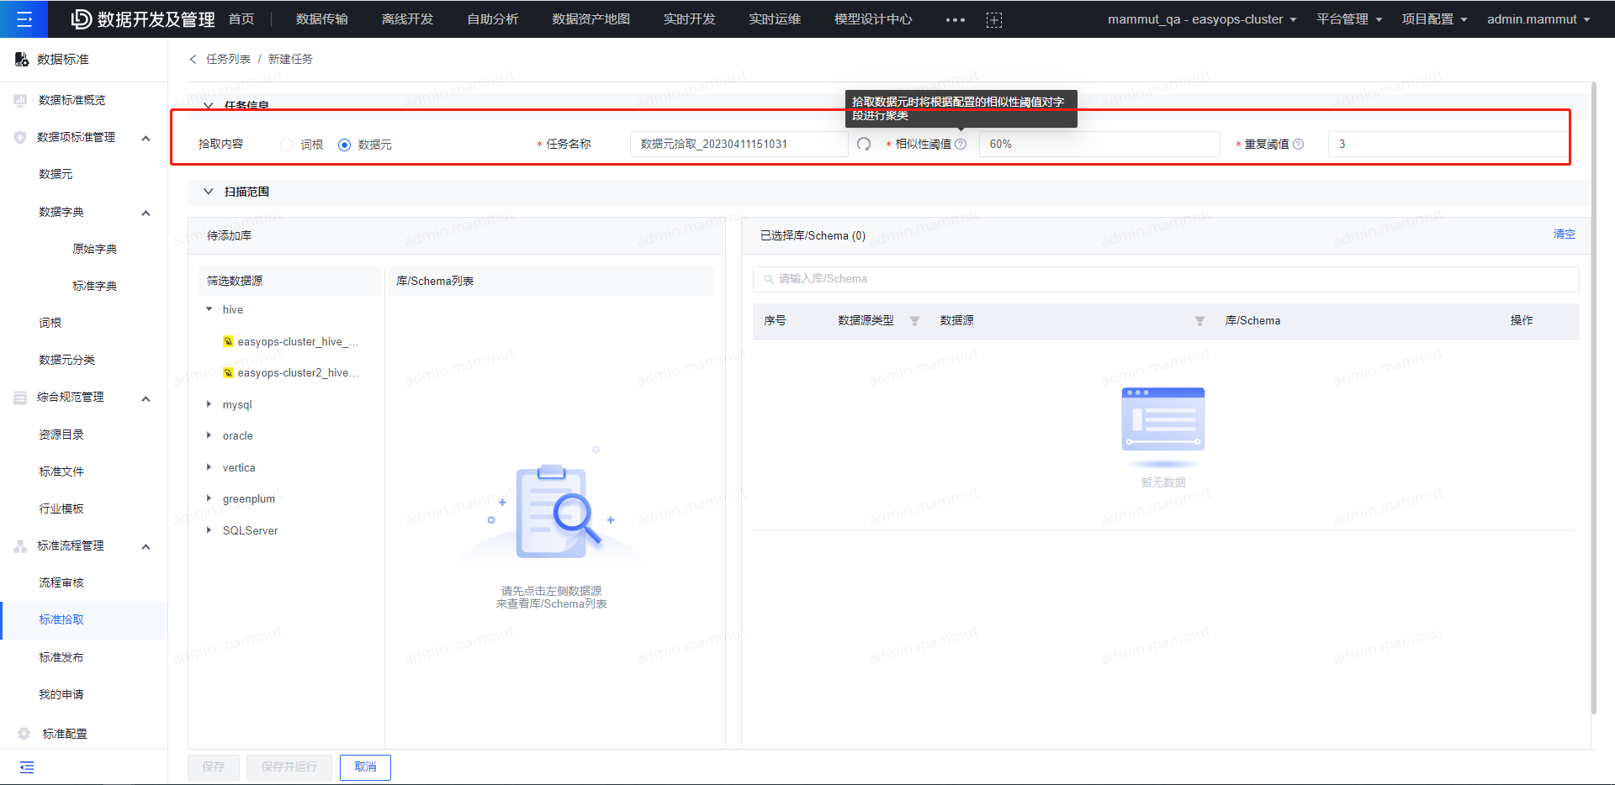The height and width of the screenshot is (785, 1615).
Task: Click the filter icon on 数据源类型 column
Action: [914, 321]
